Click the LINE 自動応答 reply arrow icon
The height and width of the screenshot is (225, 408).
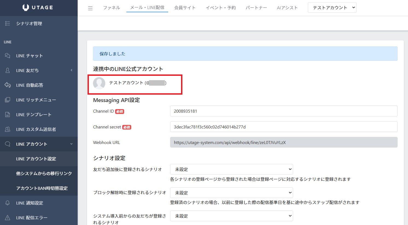pyautogui.click(x=8, y=85)
